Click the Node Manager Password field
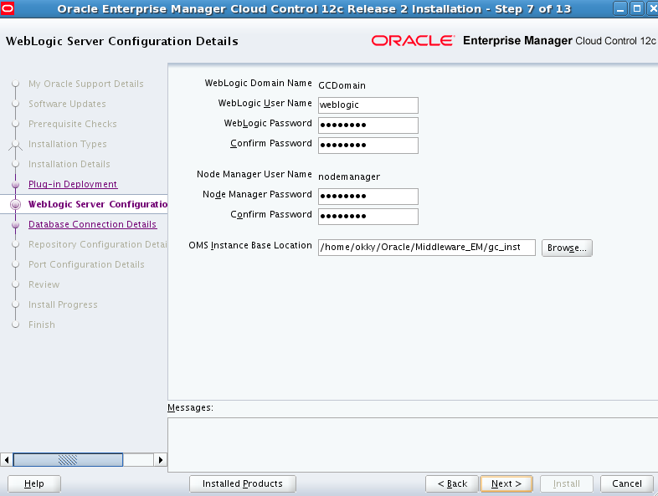 [x=368, y=197]
